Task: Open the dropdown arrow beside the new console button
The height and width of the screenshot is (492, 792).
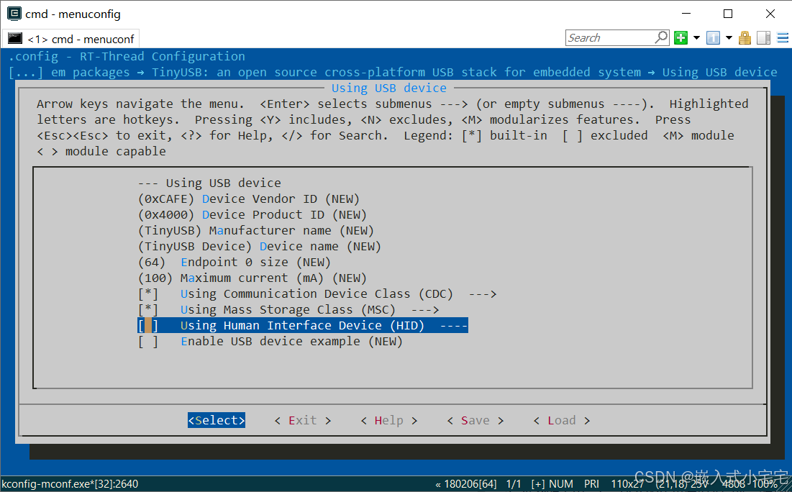Action: pyautogui.click(x=696, y=37)
